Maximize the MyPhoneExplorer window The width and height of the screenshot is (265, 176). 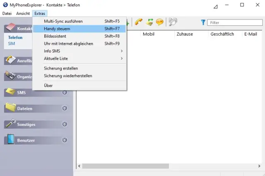tap(242, 5)
